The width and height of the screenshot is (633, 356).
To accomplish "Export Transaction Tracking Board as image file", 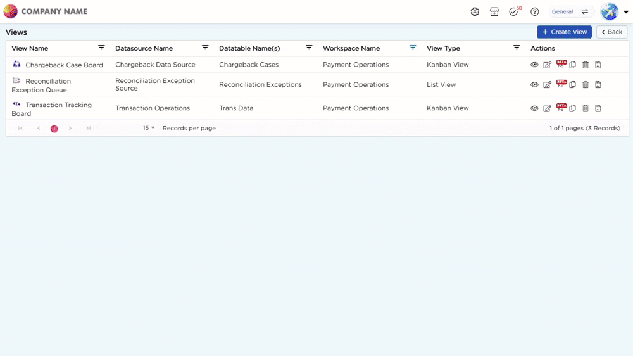I will 598,108.
